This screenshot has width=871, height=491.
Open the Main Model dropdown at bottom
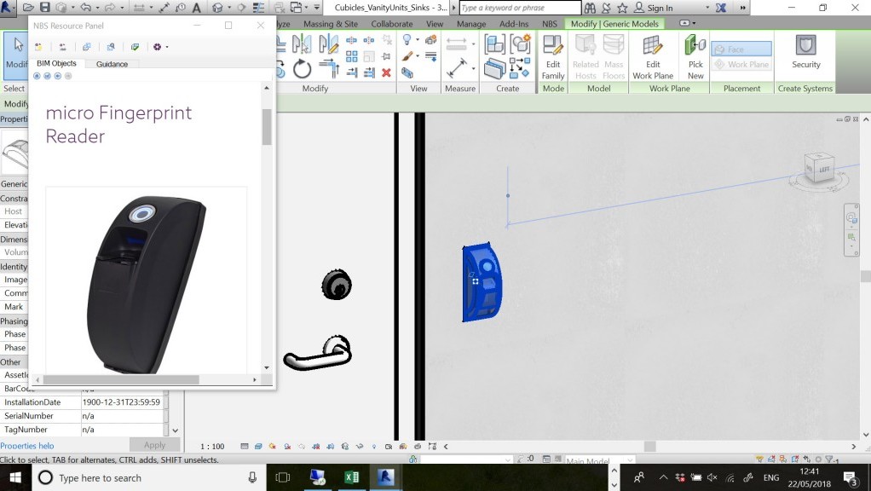pos(597,460)
